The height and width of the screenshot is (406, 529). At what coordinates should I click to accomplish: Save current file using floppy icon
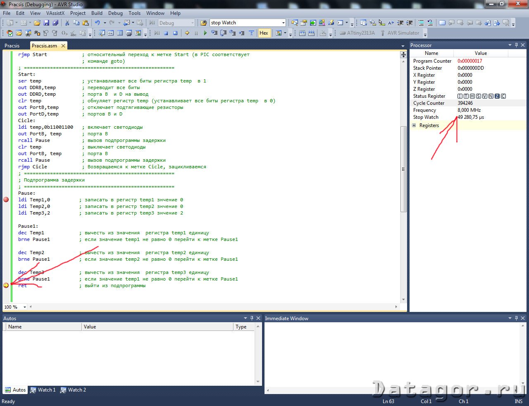(x=46, y=23)
